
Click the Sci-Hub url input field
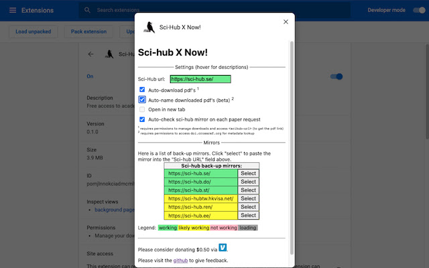200,79
